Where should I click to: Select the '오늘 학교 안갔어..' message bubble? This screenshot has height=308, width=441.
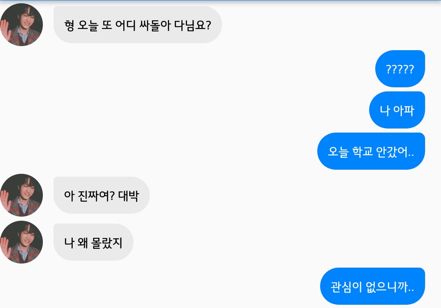[x=371, y=151]
